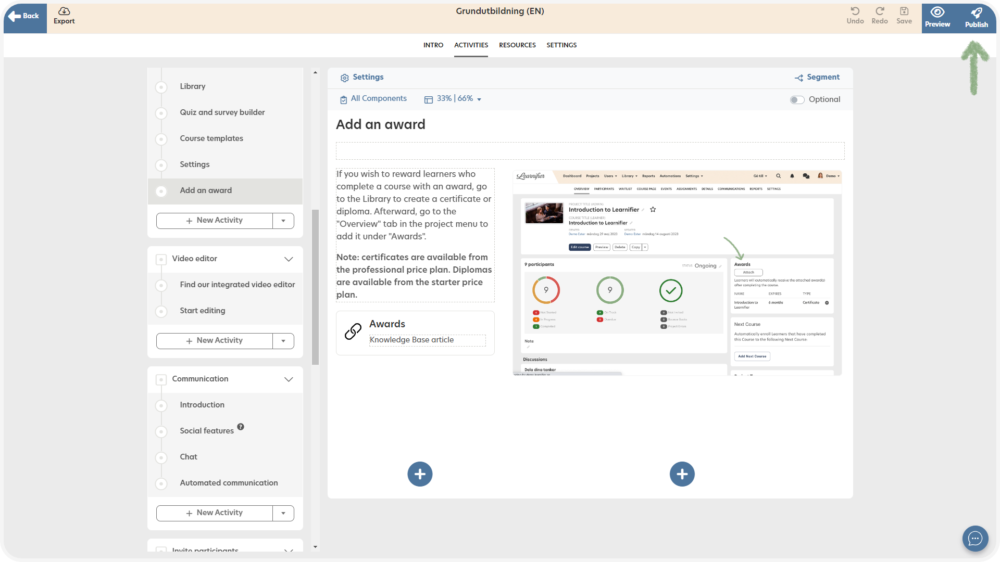
Task: Click the Publish rocket icon
Action: (x=977, y=12)
